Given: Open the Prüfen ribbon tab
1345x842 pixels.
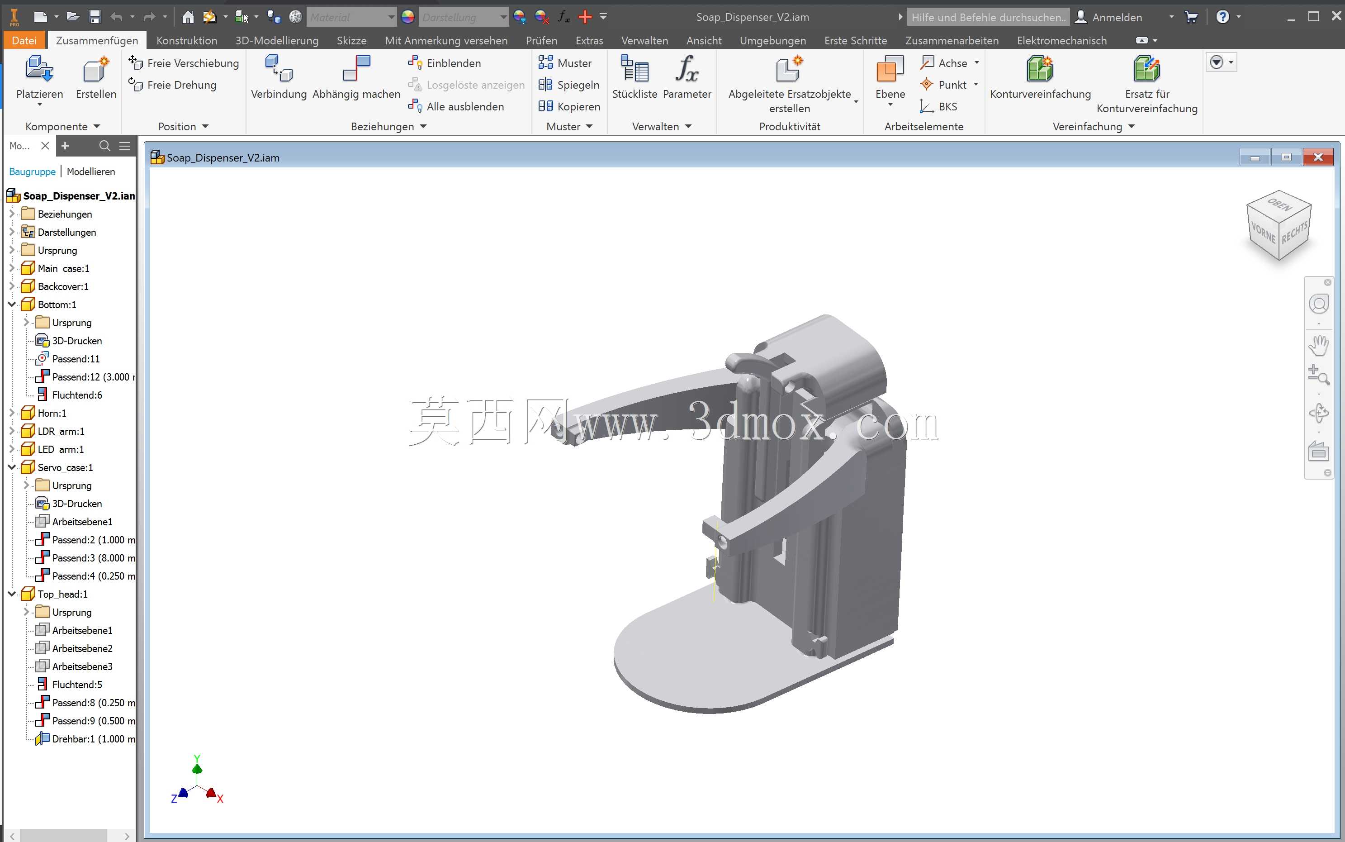Looking at the screenshot, I should pyautogui.click(x=541, y=41).
